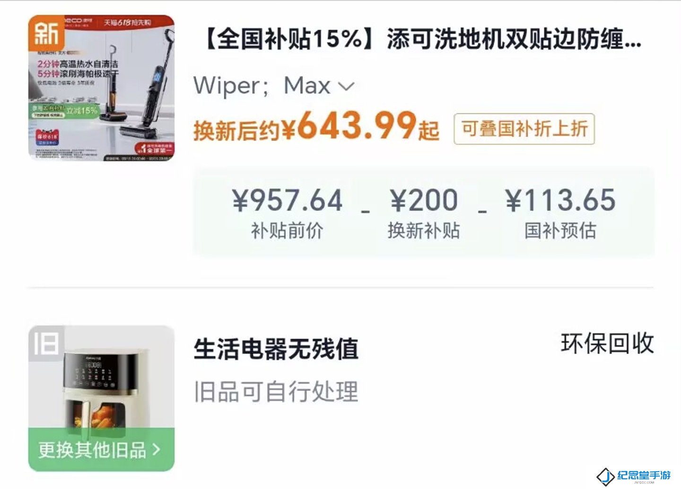681x489 pixels.
Task: Click 更换其他旧品 green button
Action: click(101, 449)
